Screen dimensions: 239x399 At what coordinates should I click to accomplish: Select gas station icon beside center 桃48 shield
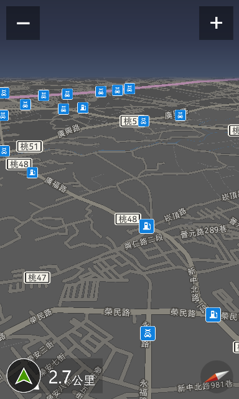[x=146, y=226]
